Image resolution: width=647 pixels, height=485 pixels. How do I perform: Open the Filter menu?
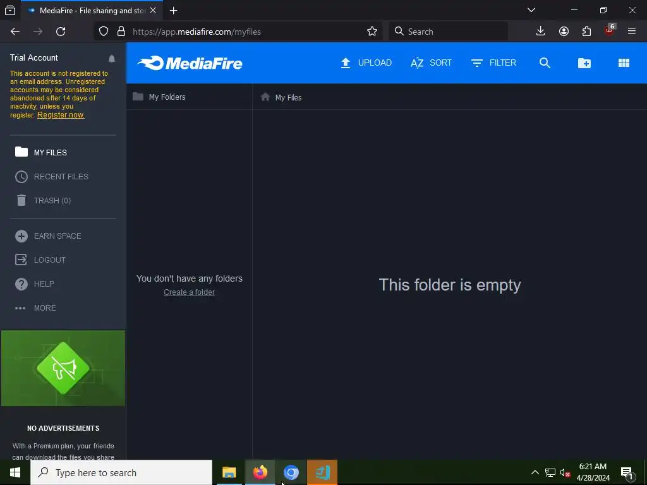coord(493,63)
